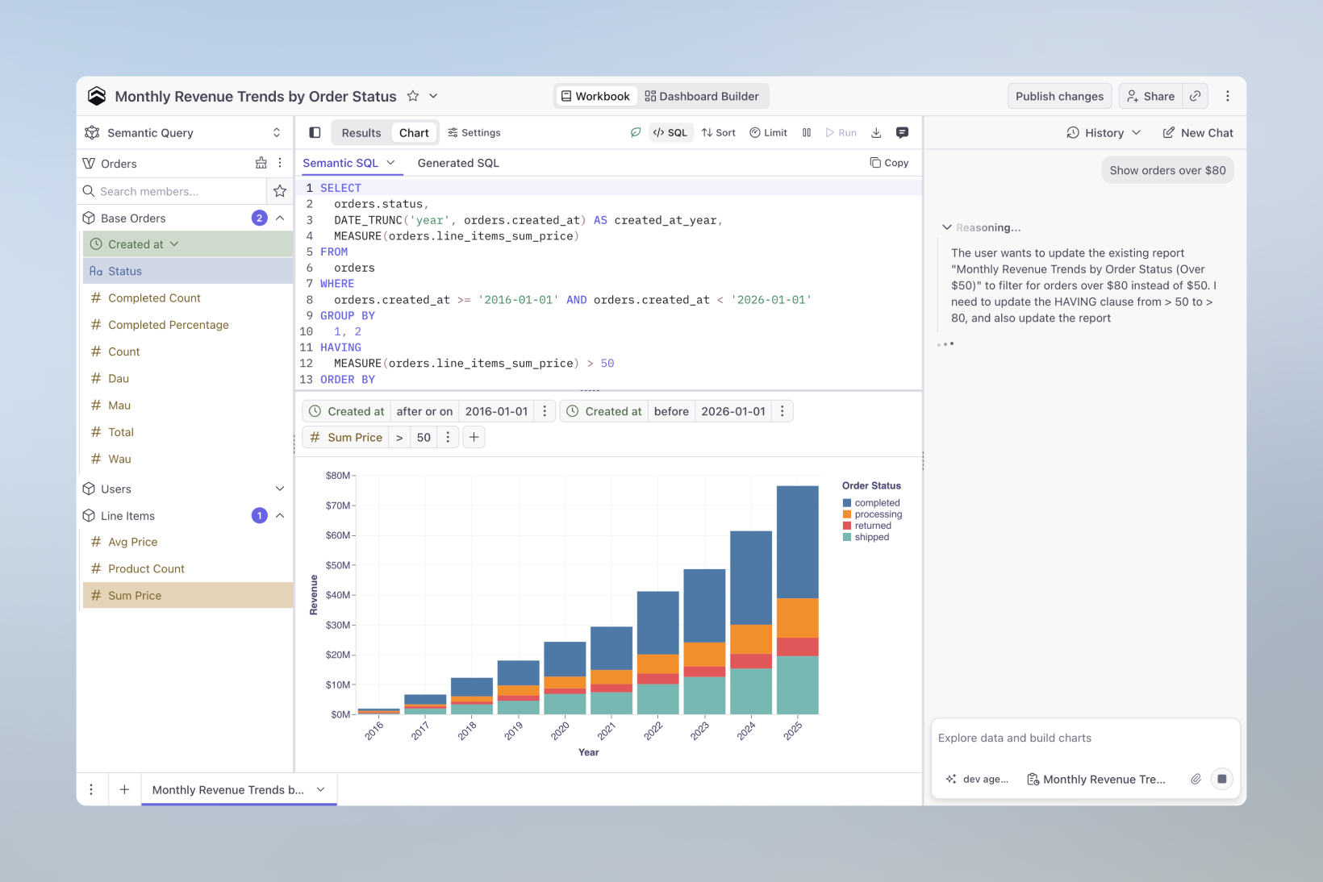Open menu for Sum Price filter
The image size is (1323, 882).
(x=448, y=437)
